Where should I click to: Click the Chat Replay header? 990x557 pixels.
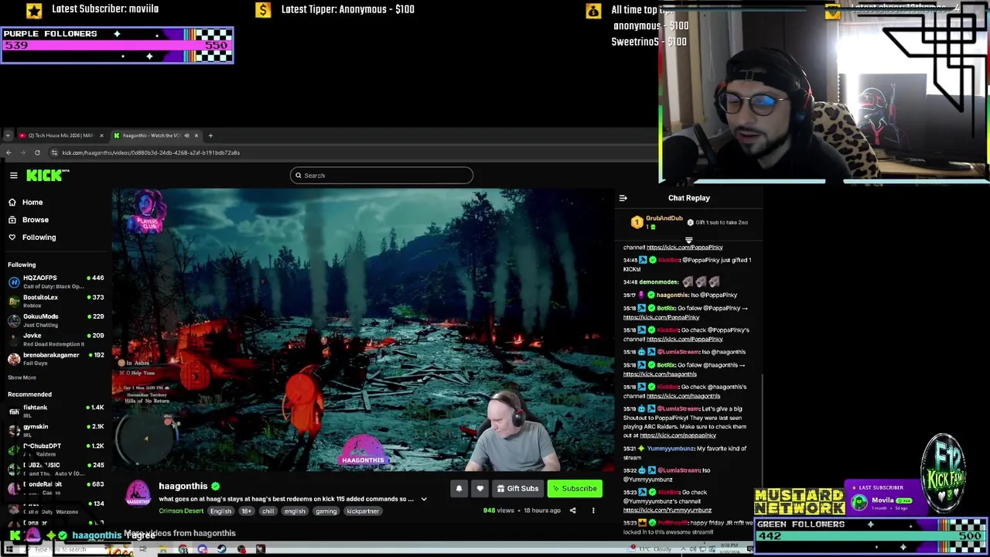(689, 198)
